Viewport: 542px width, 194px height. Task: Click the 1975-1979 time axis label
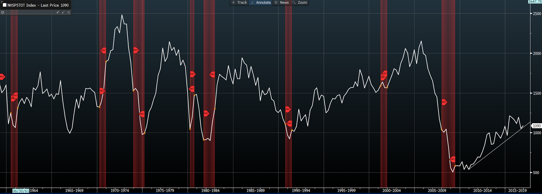click(x=165, y=191)
